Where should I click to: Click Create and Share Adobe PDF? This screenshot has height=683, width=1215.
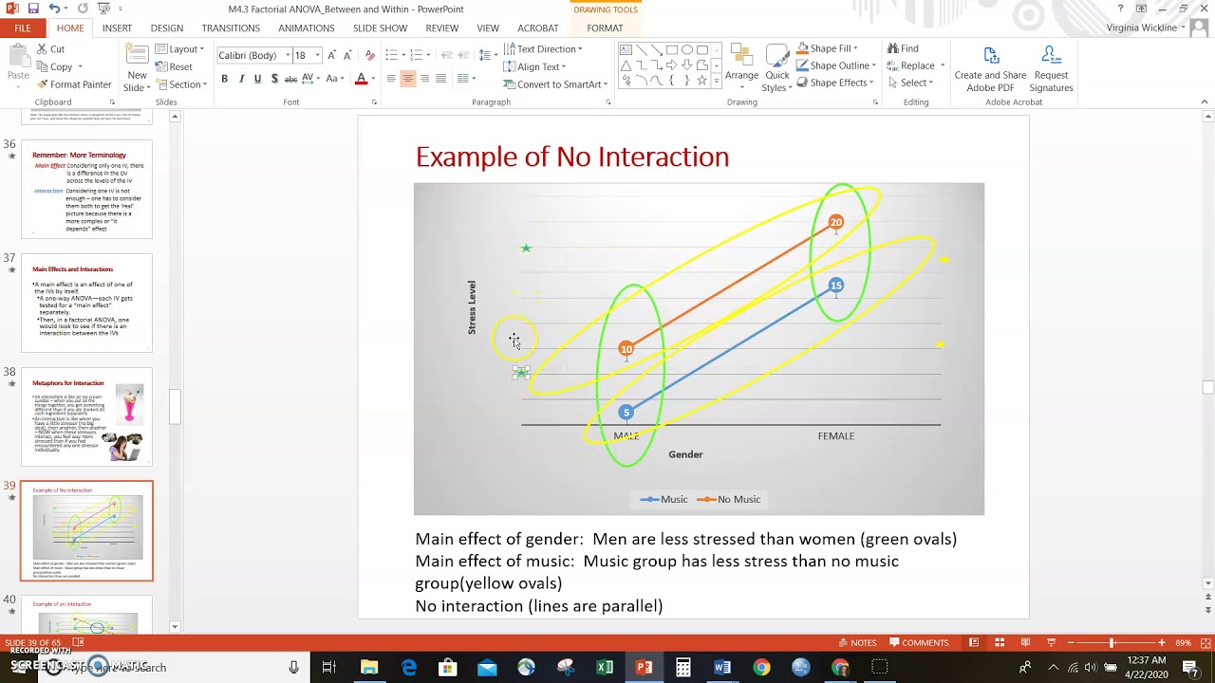pos(990,68)
